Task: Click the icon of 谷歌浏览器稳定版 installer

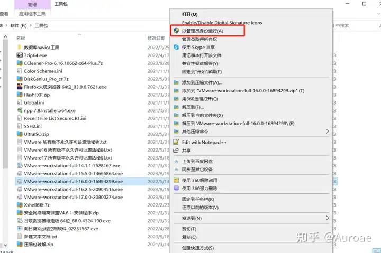Action: [20, 221]
